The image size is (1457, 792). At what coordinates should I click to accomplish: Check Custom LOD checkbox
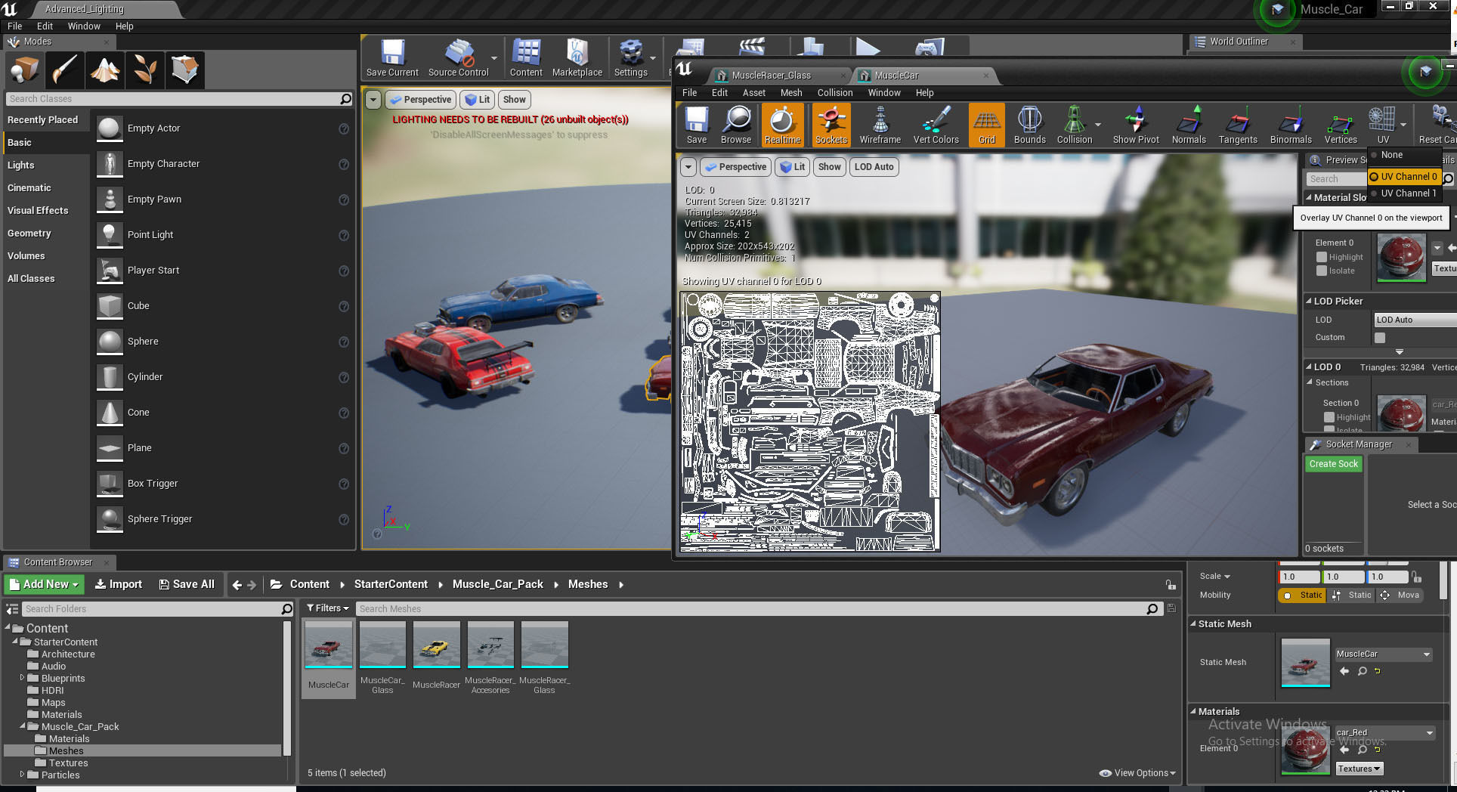click(x=1380, y=338)
